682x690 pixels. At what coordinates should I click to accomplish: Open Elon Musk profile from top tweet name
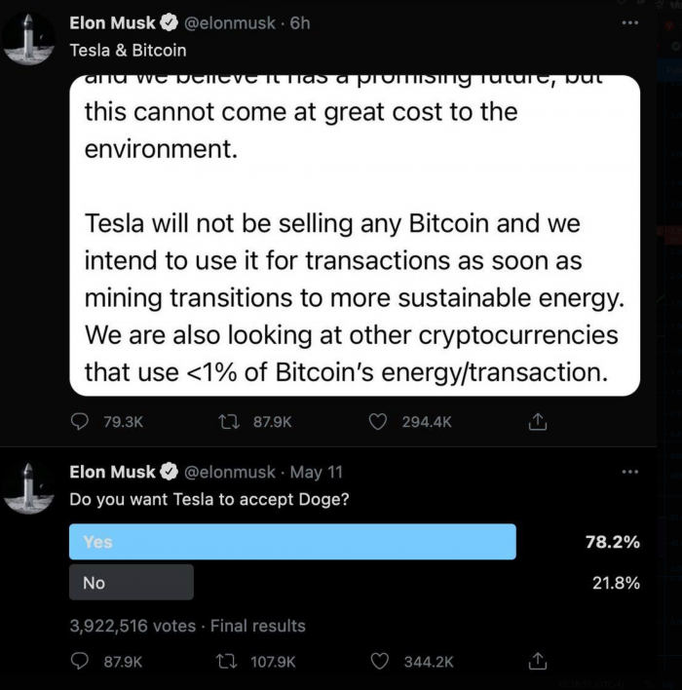pos(112,23)
